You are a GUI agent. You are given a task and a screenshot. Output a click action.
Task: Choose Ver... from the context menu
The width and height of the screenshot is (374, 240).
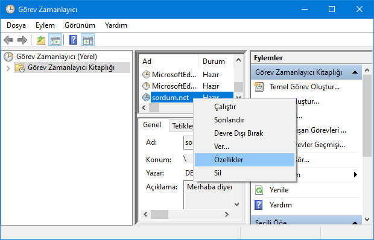point(244,147)
